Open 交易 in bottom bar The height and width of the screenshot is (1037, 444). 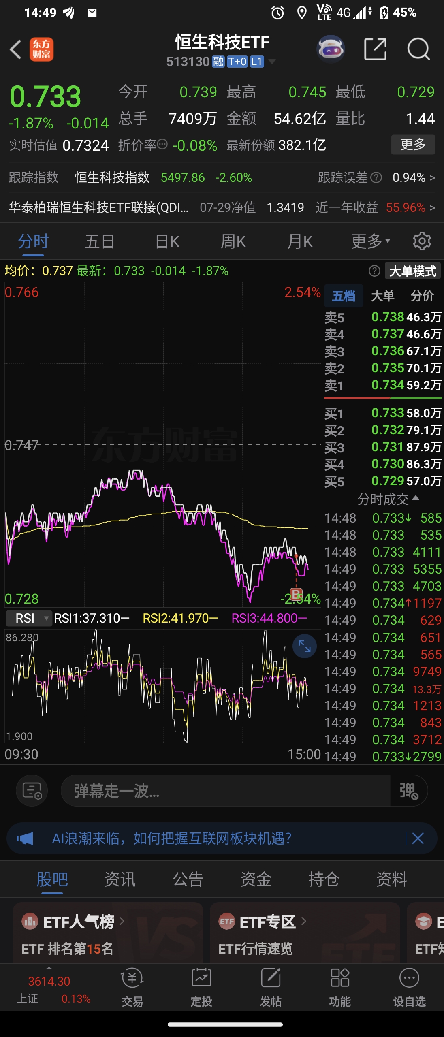point(132,987)
